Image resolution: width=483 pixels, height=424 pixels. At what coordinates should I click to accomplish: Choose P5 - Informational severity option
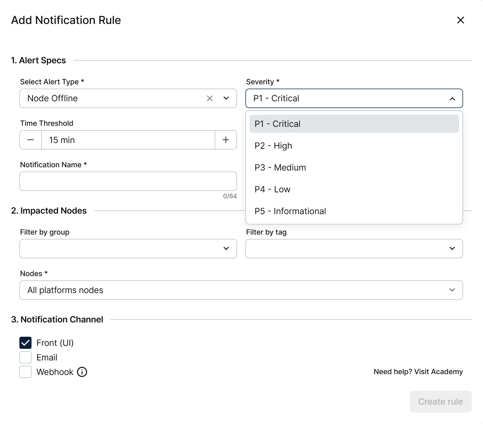pyautogui.click(x=354, y=211)
